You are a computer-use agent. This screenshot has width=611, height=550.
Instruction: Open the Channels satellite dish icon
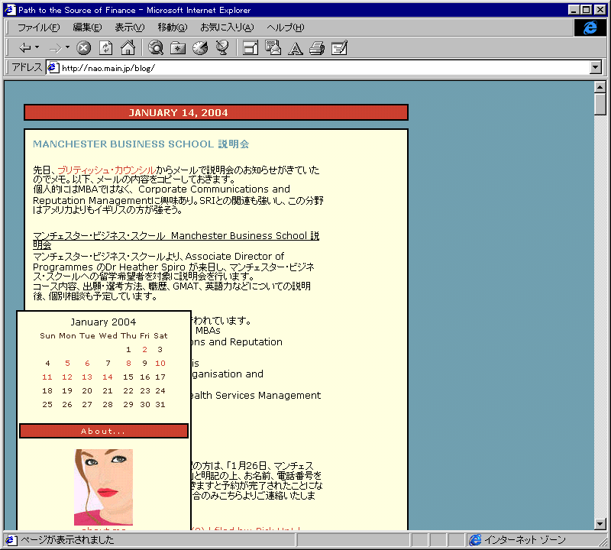[x=222, y=47]
